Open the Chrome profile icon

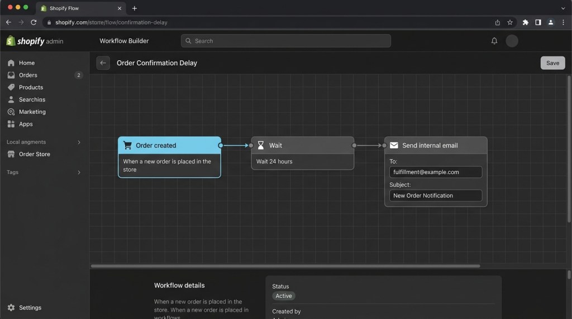551,22
